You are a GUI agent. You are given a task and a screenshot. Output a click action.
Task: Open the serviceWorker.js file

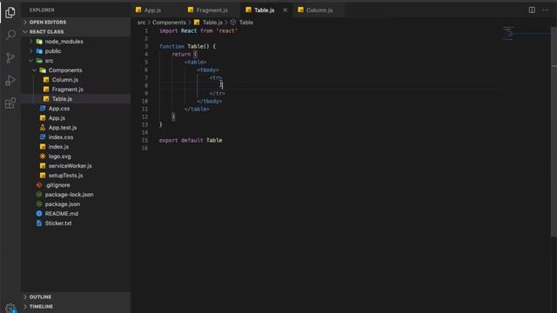point(76,166)
